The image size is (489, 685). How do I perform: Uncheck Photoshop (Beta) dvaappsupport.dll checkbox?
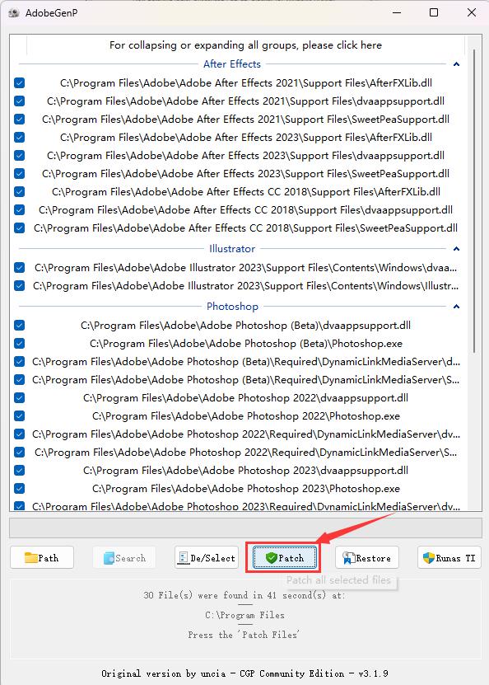19,326
